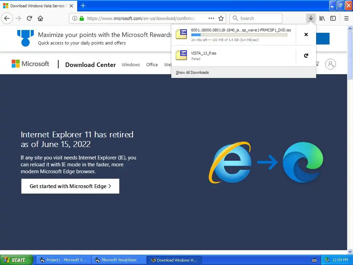The width and height of the screenshot is (353, 265).
Task: Click the Internet Explorer logo image
Action: point(230,162)
